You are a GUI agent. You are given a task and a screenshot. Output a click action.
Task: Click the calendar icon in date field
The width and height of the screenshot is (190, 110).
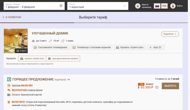pyautogui.click(x=61, y=6)
